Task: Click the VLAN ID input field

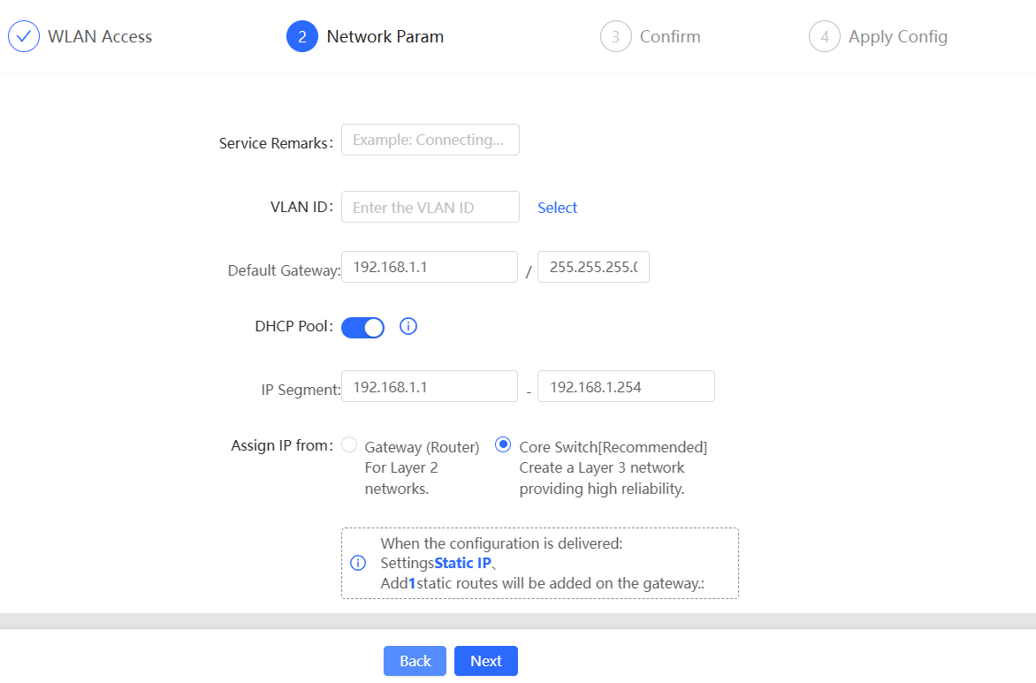Action: (430, 208)
